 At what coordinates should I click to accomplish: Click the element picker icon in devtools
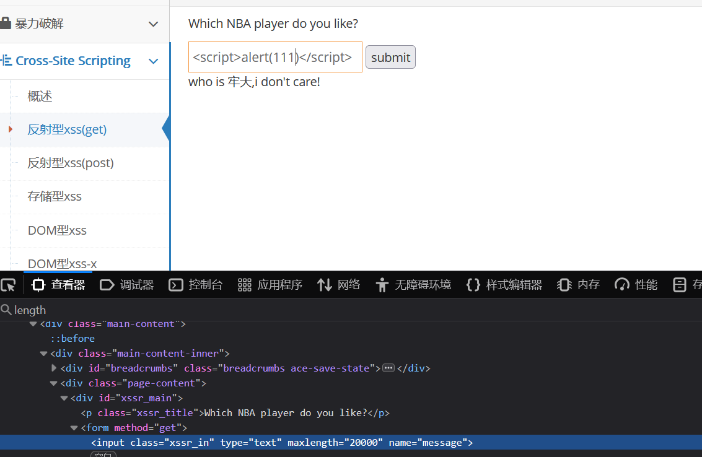(8, 285)
